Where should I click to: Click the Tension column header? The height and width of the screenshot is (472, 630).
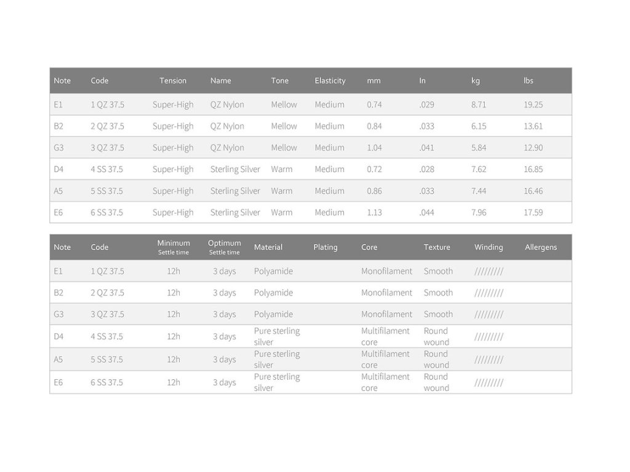point(173,81)
